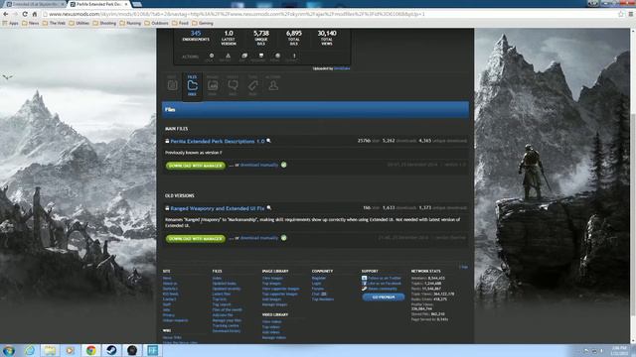Open 'Tracking centre' footer link
This screenshot has width=636, height=357.
tap(226, 325)
